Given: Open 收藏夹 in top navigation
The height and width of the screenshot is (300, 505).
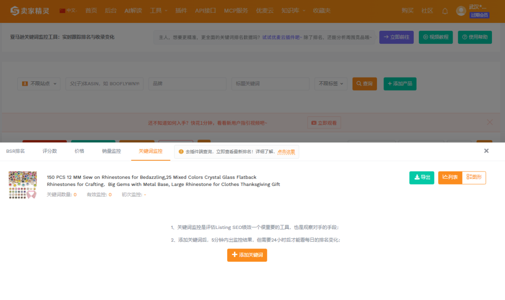Looking at the screenshot, I should click(322, 11).
